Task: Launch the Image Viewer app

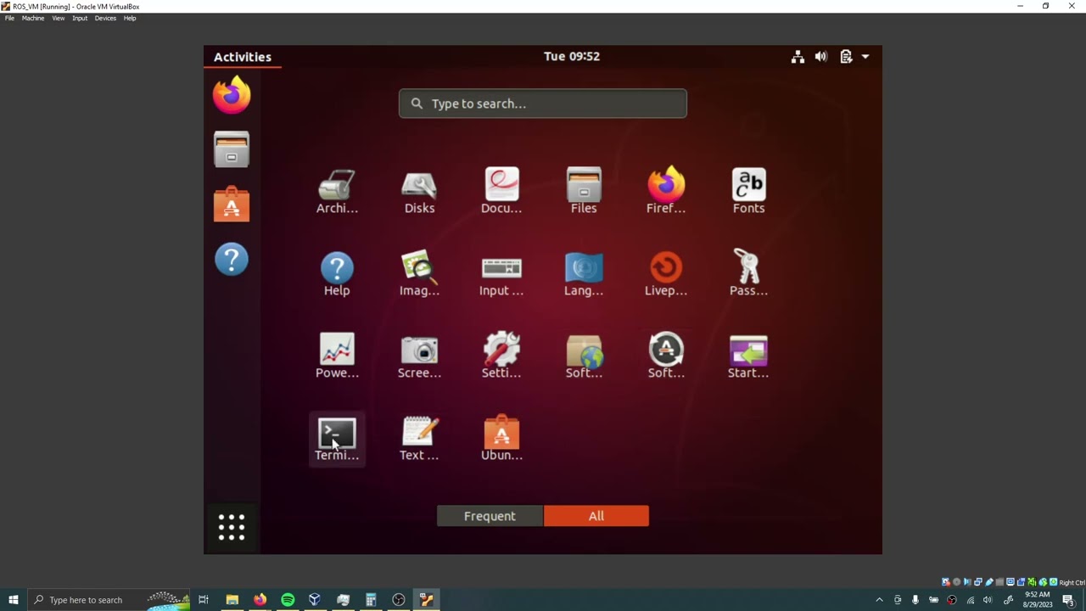Action: click(419, 275)
